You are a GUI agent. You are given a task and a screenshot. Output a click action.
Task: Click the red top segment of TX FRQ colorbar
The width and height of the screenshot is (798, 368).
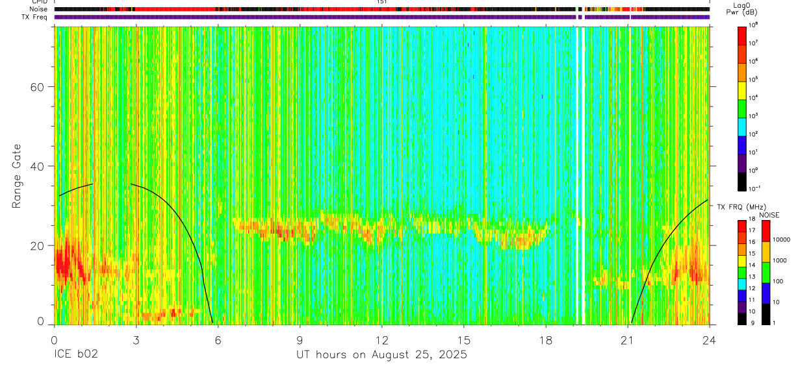tap(742, 227)
